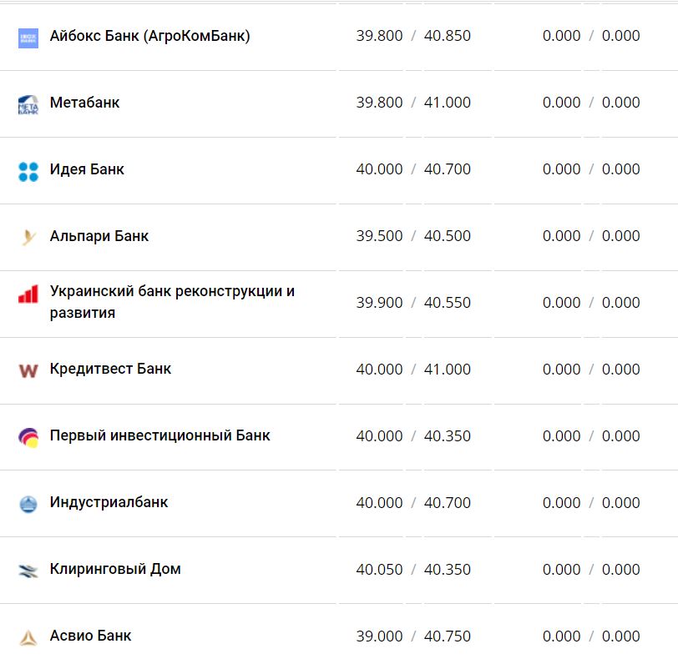Open the Альпари Банк link
The height and width of the screenshot is (659, 678).
coord(99,236)
